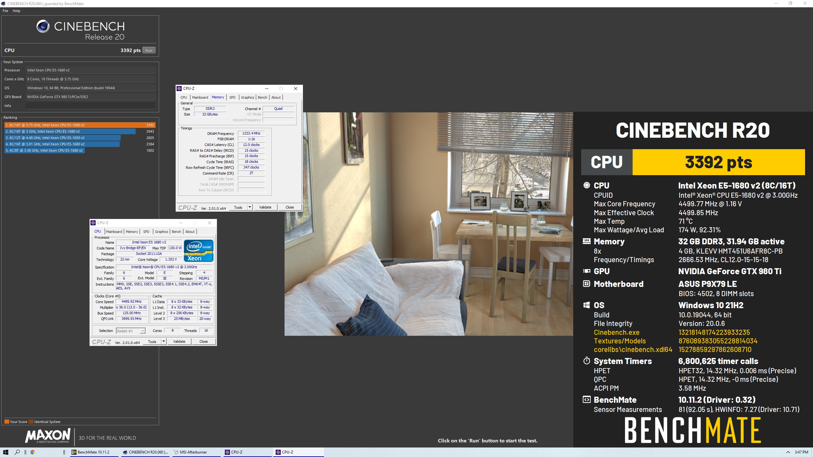This screenshot has width=813, height=457.
Task: Switch to BenchMate 10.11.2 taskbar item
Action: click(94, 452)
